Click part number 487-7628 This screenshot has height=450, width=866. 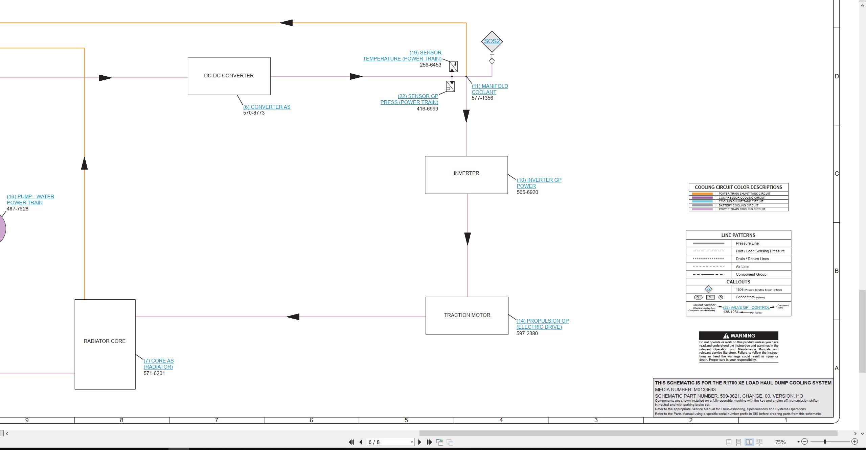tap(18, 209)
